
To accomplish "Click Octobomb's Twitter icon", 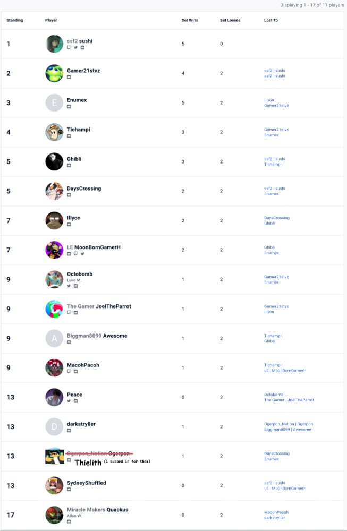I will coord(69,286).
